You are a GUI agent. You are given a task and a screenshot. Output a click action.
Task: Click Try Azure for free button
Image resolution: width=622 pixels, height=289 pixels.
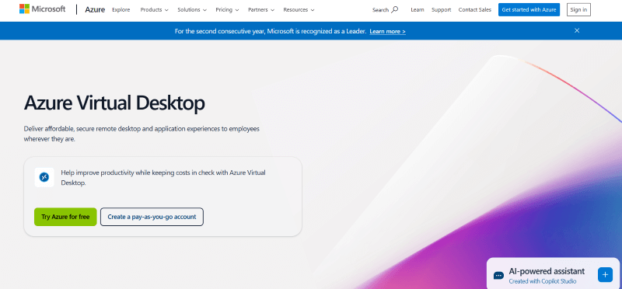click(x=65, y=217)
